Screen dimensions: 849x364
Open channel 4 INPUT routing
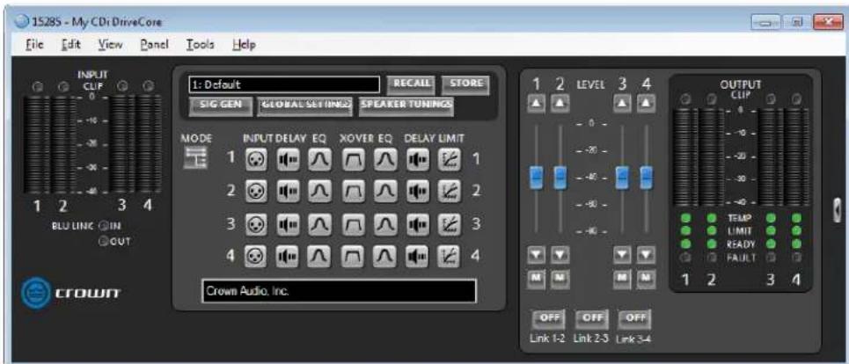[256, 255]
